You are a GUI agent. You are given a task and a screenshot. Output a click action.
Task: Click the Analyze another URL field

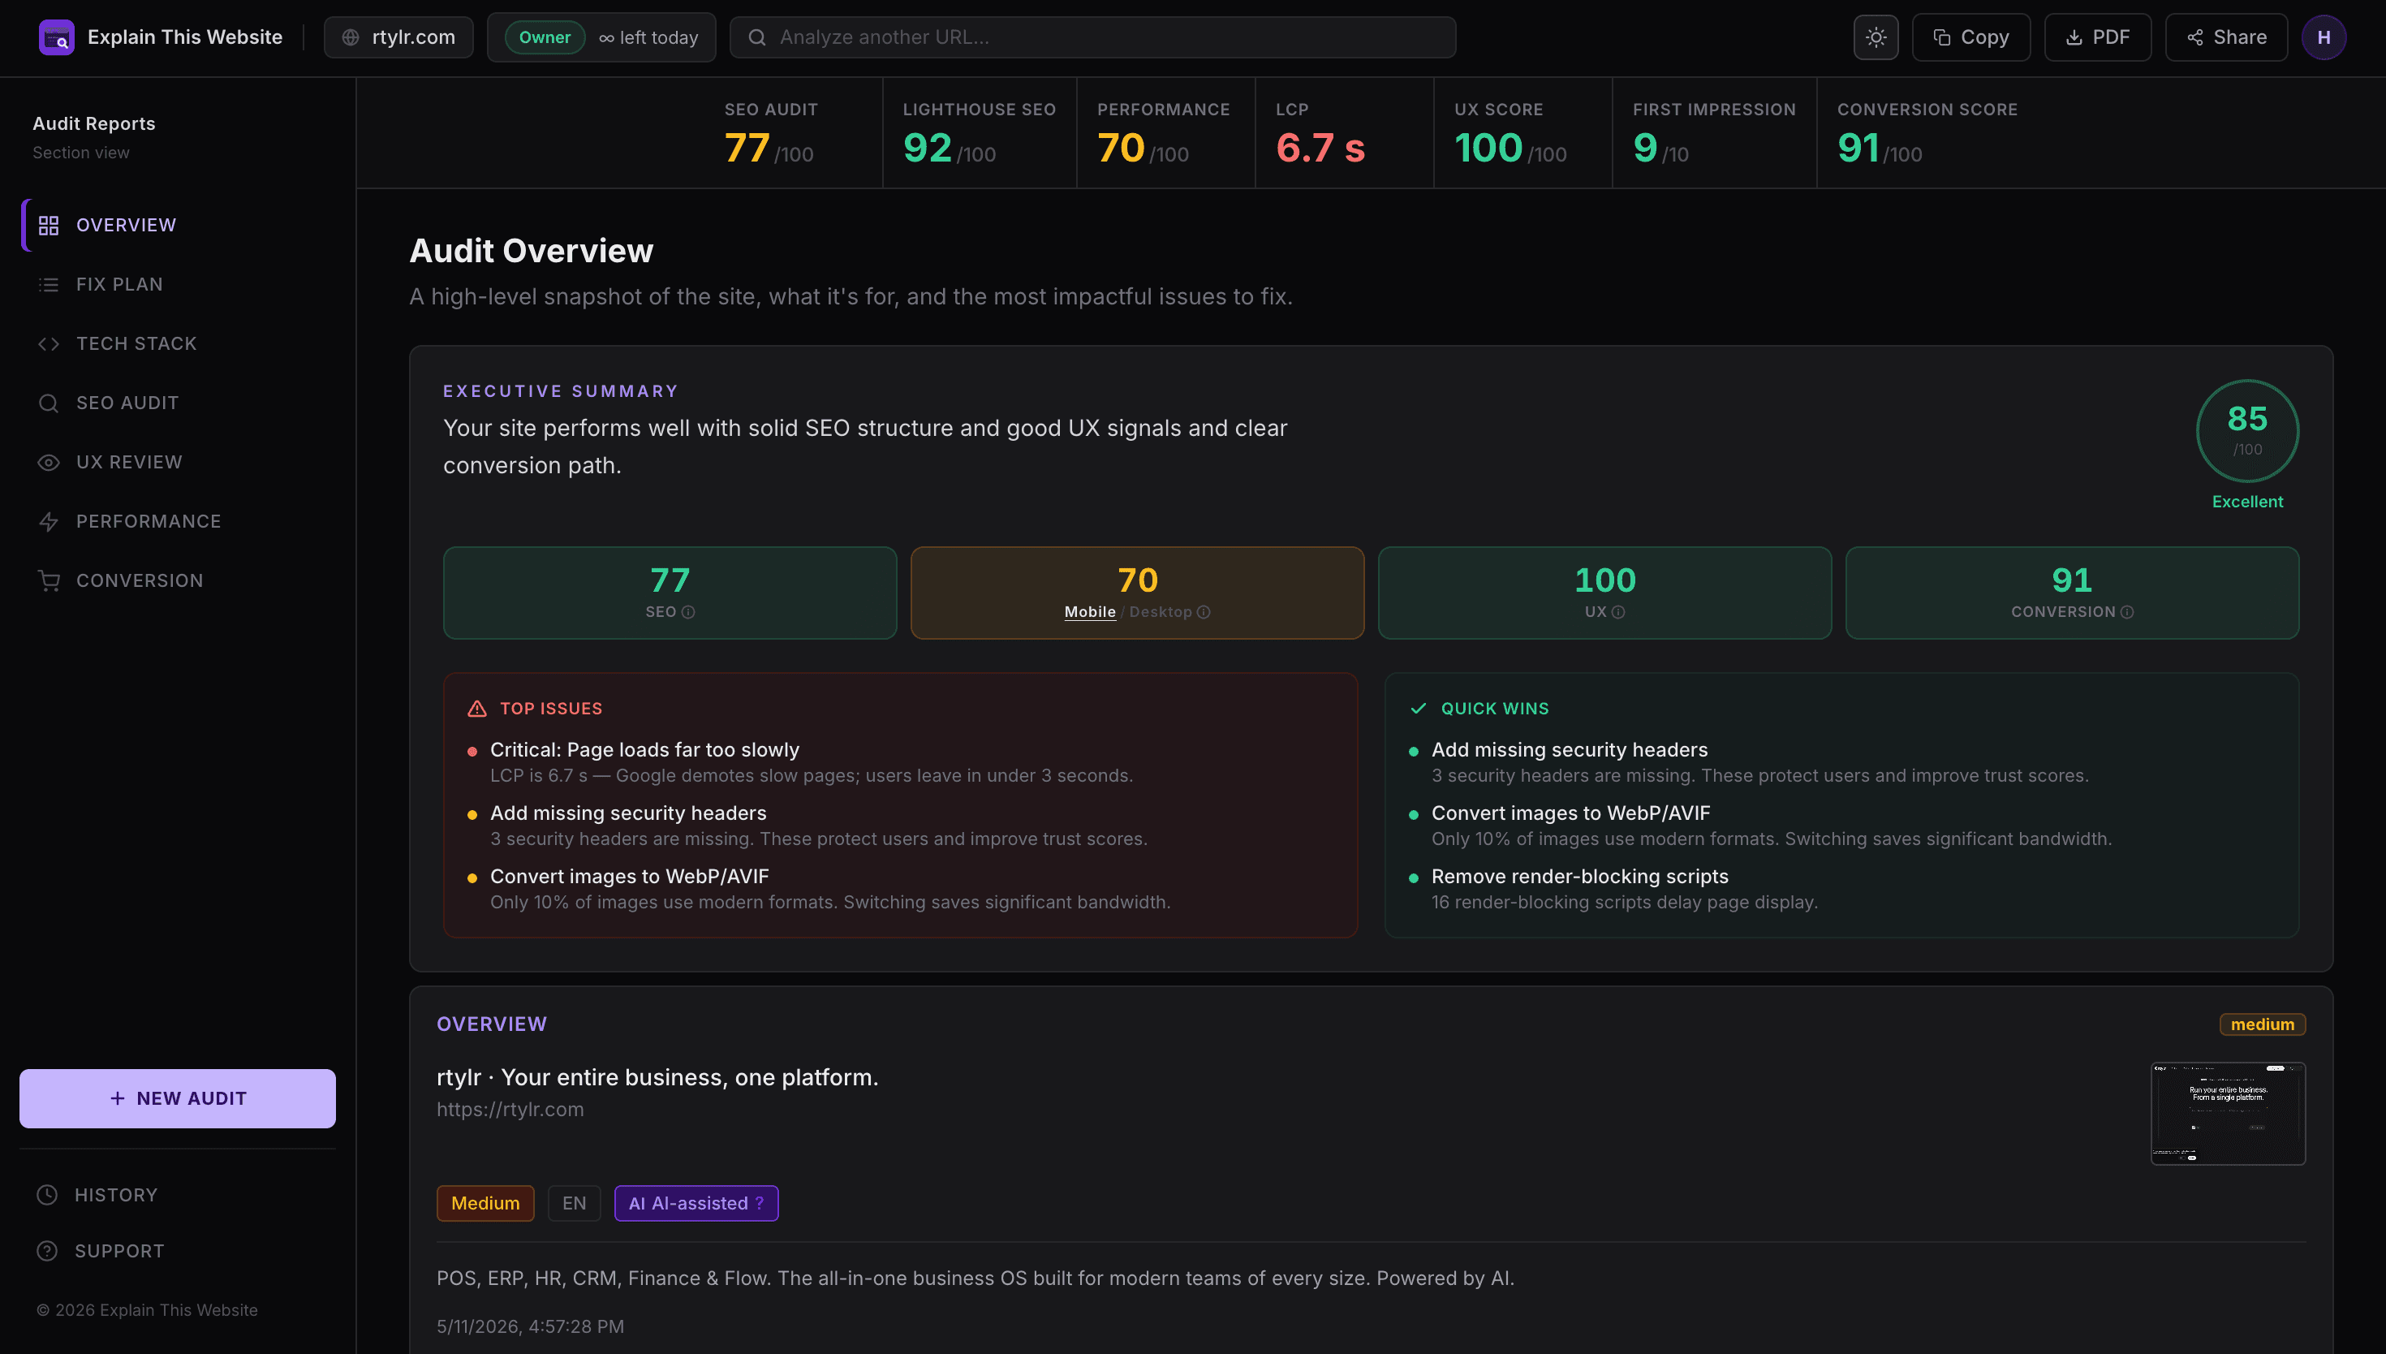pyautogui.click(x=1093, y=37)
